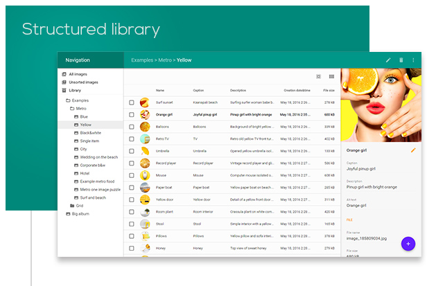Click the Paper boat thumbnail
Image resolution: width=427 pixels, height=286 pixels.
coord(145,188)
